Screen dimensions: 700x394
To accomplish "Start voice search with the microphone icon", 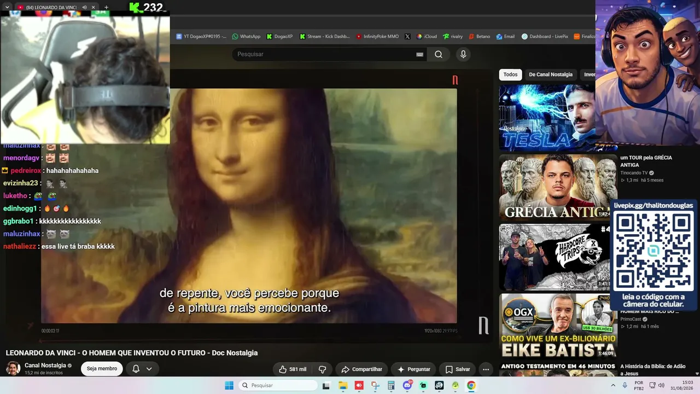I will click(x=463, y=54).
